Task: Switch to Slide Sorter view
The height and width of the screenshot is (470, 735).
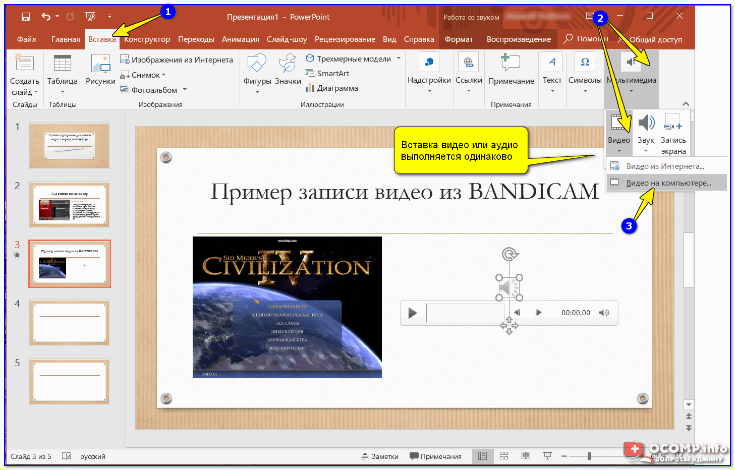Action: (x=504, y=456)
